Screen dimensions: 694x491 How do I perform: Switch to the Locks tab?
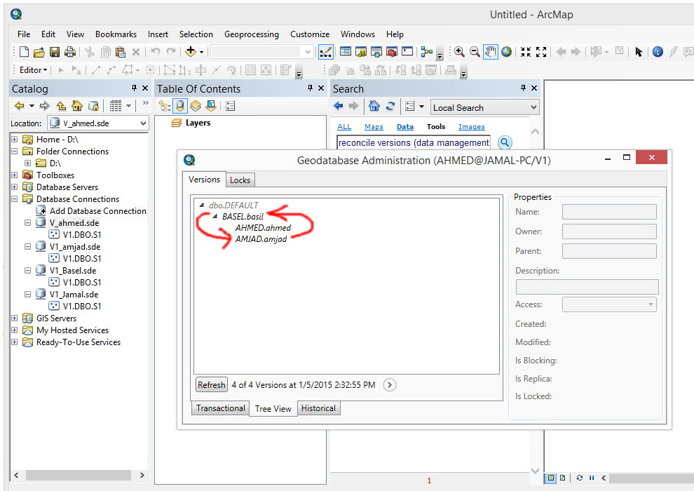tap(240, 180)
